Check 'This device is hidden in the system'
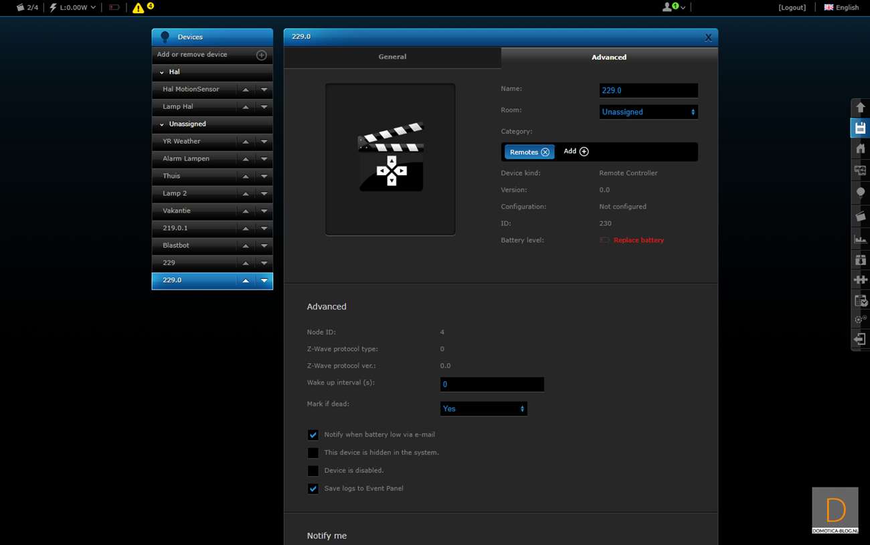 point(313,453)
